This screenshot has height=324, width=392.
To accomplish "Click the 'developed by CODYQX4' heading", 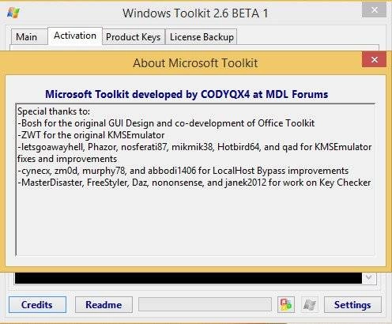I will point(187,94).
